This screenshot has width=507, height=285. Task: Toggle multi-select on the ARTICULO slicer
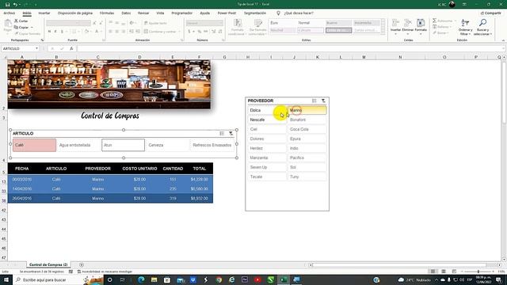(222, 134)
